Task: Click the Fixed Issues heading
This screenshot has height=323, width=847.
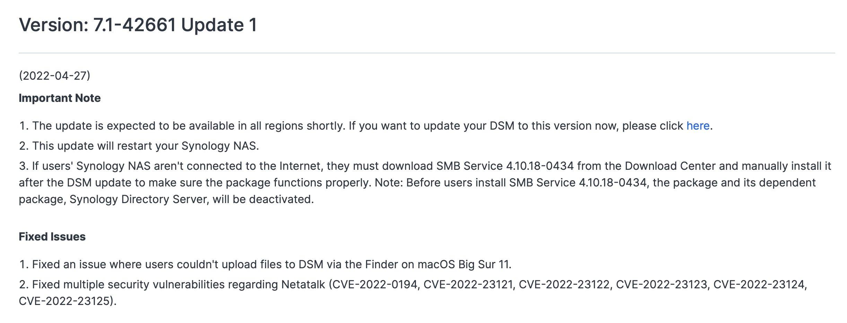Action: coord(52,237)
